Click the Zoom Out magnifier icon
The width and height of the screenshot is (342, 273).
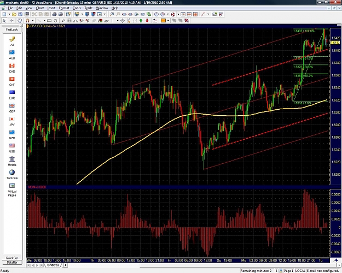coord(118,14)
